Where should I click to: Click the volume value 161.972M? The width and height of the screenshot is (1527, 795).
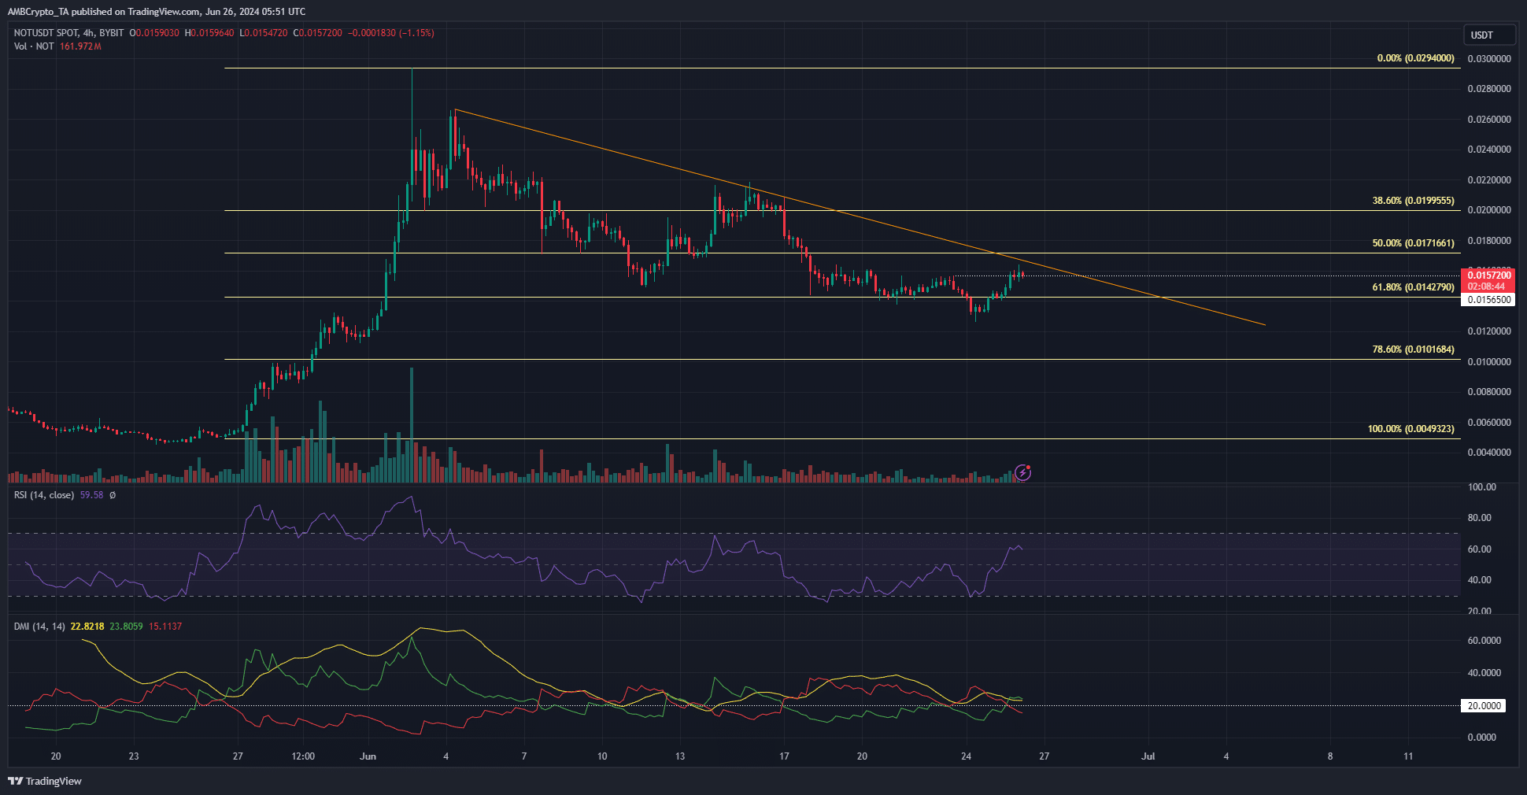tap(80, 46)
